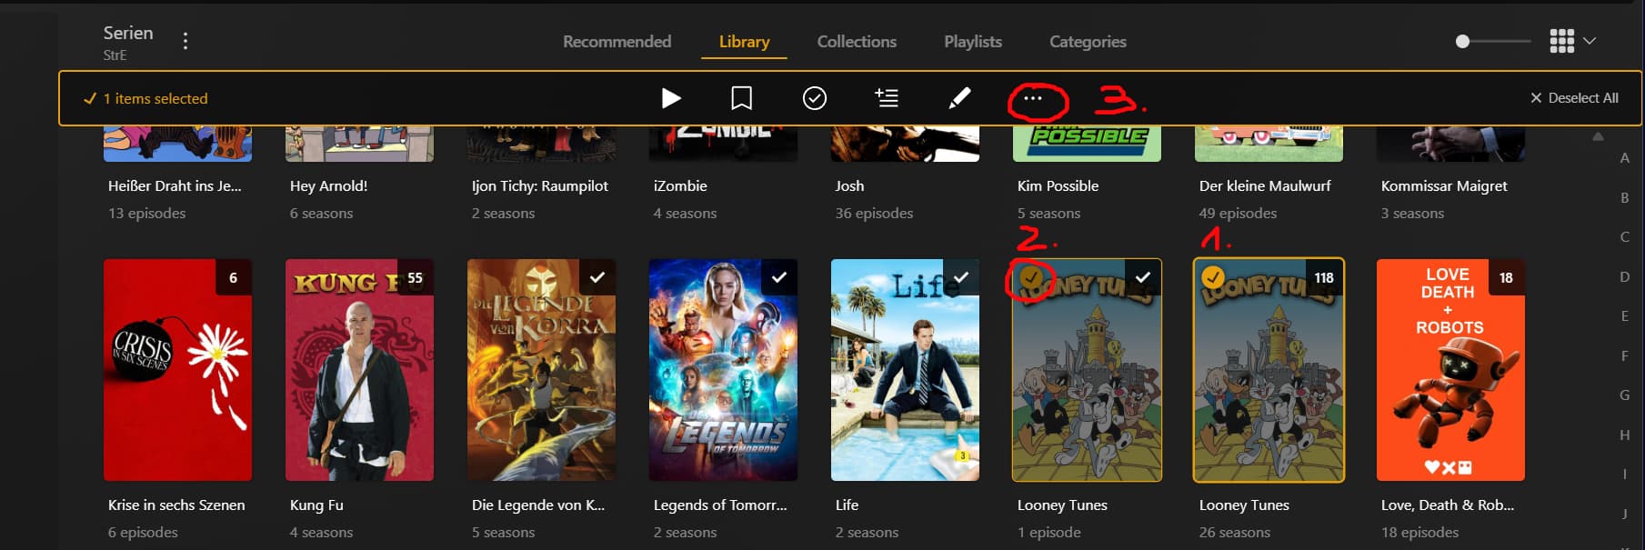The width and height of the screenshot is (1645, 550).
Task: Open Love, Death & Robots poster
Action: pyautogui.click(x=1450, y=370)
